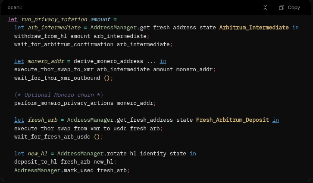Screen dimensions: 313x183
Task: Click the fresh_arb variable definition
Action: click(x=42, y=120)
